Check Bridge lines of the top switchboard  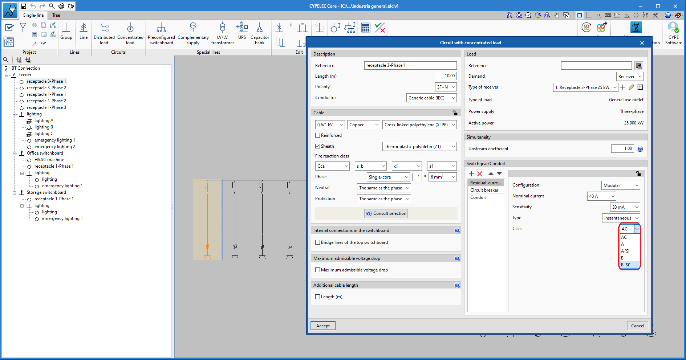(318, 242)
